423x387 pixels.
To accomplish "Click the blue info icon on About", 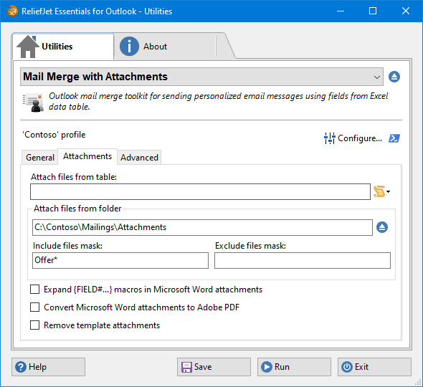I will click(129, 47).
